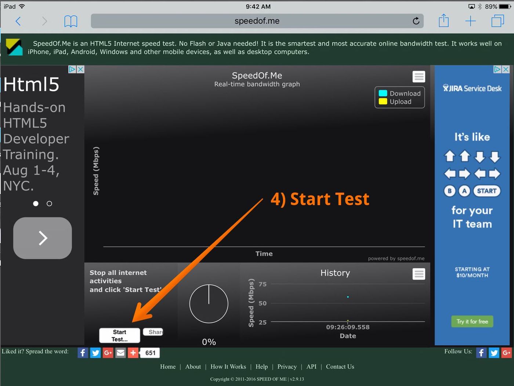Click the Start Test button
The height and width of the screenshot is (386, 514).
(120, 336)
